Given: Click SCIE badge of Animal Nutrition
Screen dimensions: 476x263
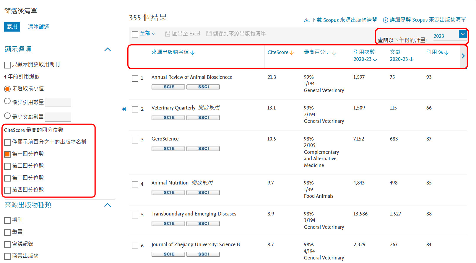Looking at the screenshot, I should (x=168, y=192).
